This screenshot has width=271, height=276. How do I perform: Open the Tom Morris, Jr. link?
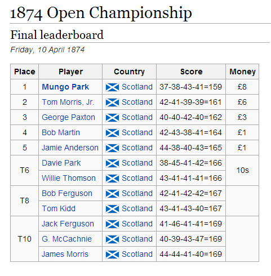tap(68, 102)
